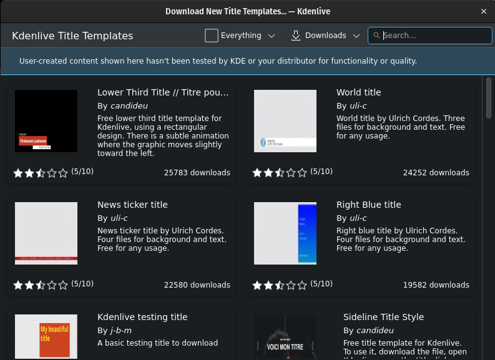Select the 'Lower Third Title // Titre pou…' heading

[163, 92]
